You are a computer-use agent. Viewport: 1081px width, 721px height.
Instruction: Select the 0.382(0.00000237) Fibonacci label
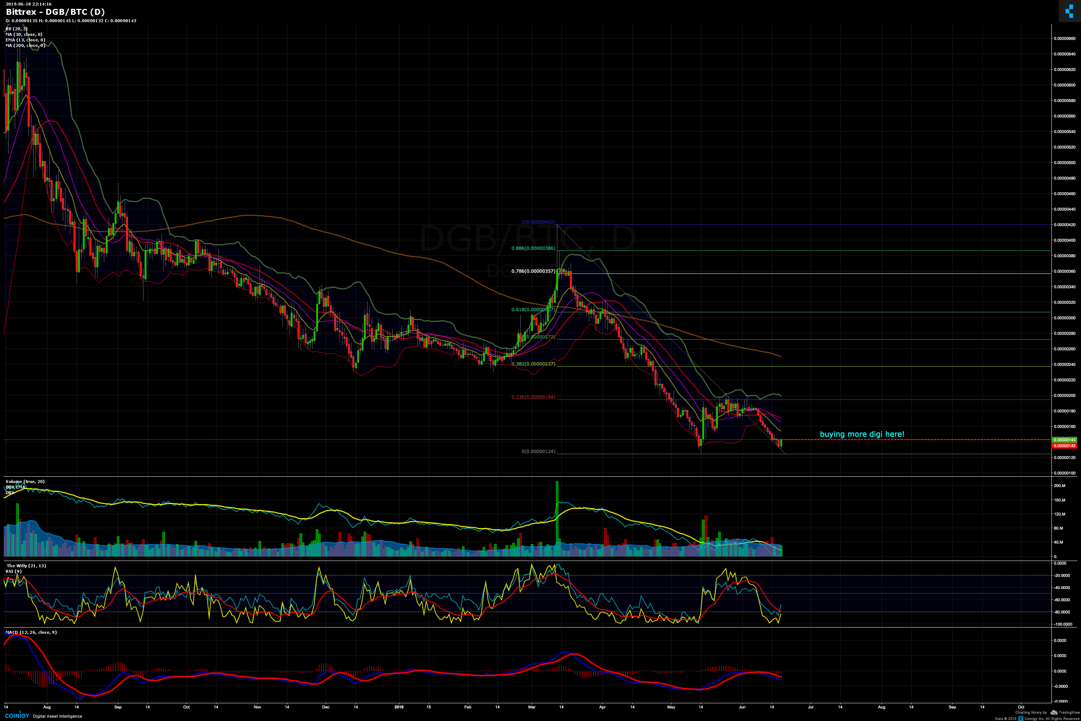coord(533,364)
